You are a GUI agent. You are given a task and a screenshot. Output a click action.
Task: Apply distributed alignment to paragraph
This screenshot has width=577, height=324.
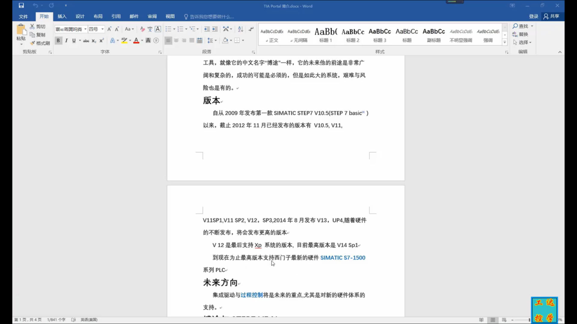200,40
